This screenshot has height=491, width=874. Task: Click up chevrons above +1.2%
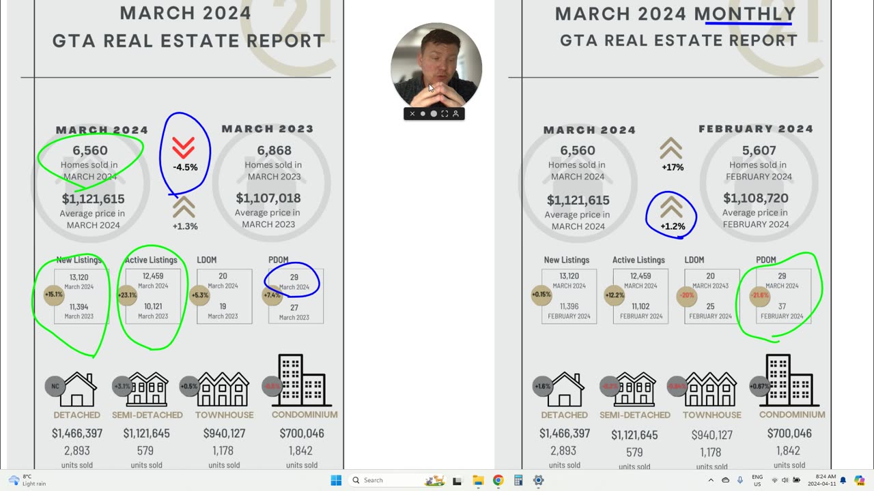[671, 207]
